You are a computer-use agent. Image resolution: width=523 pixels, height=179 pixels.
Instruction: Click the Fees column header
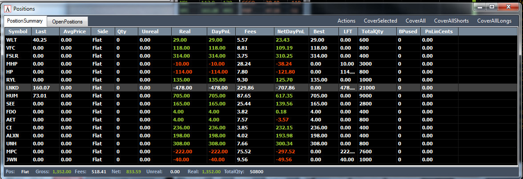point(255,31)
